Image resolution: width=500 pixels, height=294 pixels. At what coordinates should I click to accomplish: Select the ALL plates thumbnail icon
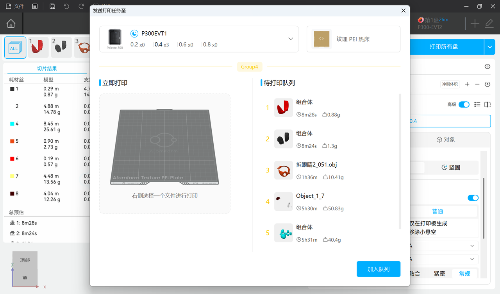point(15,47)
